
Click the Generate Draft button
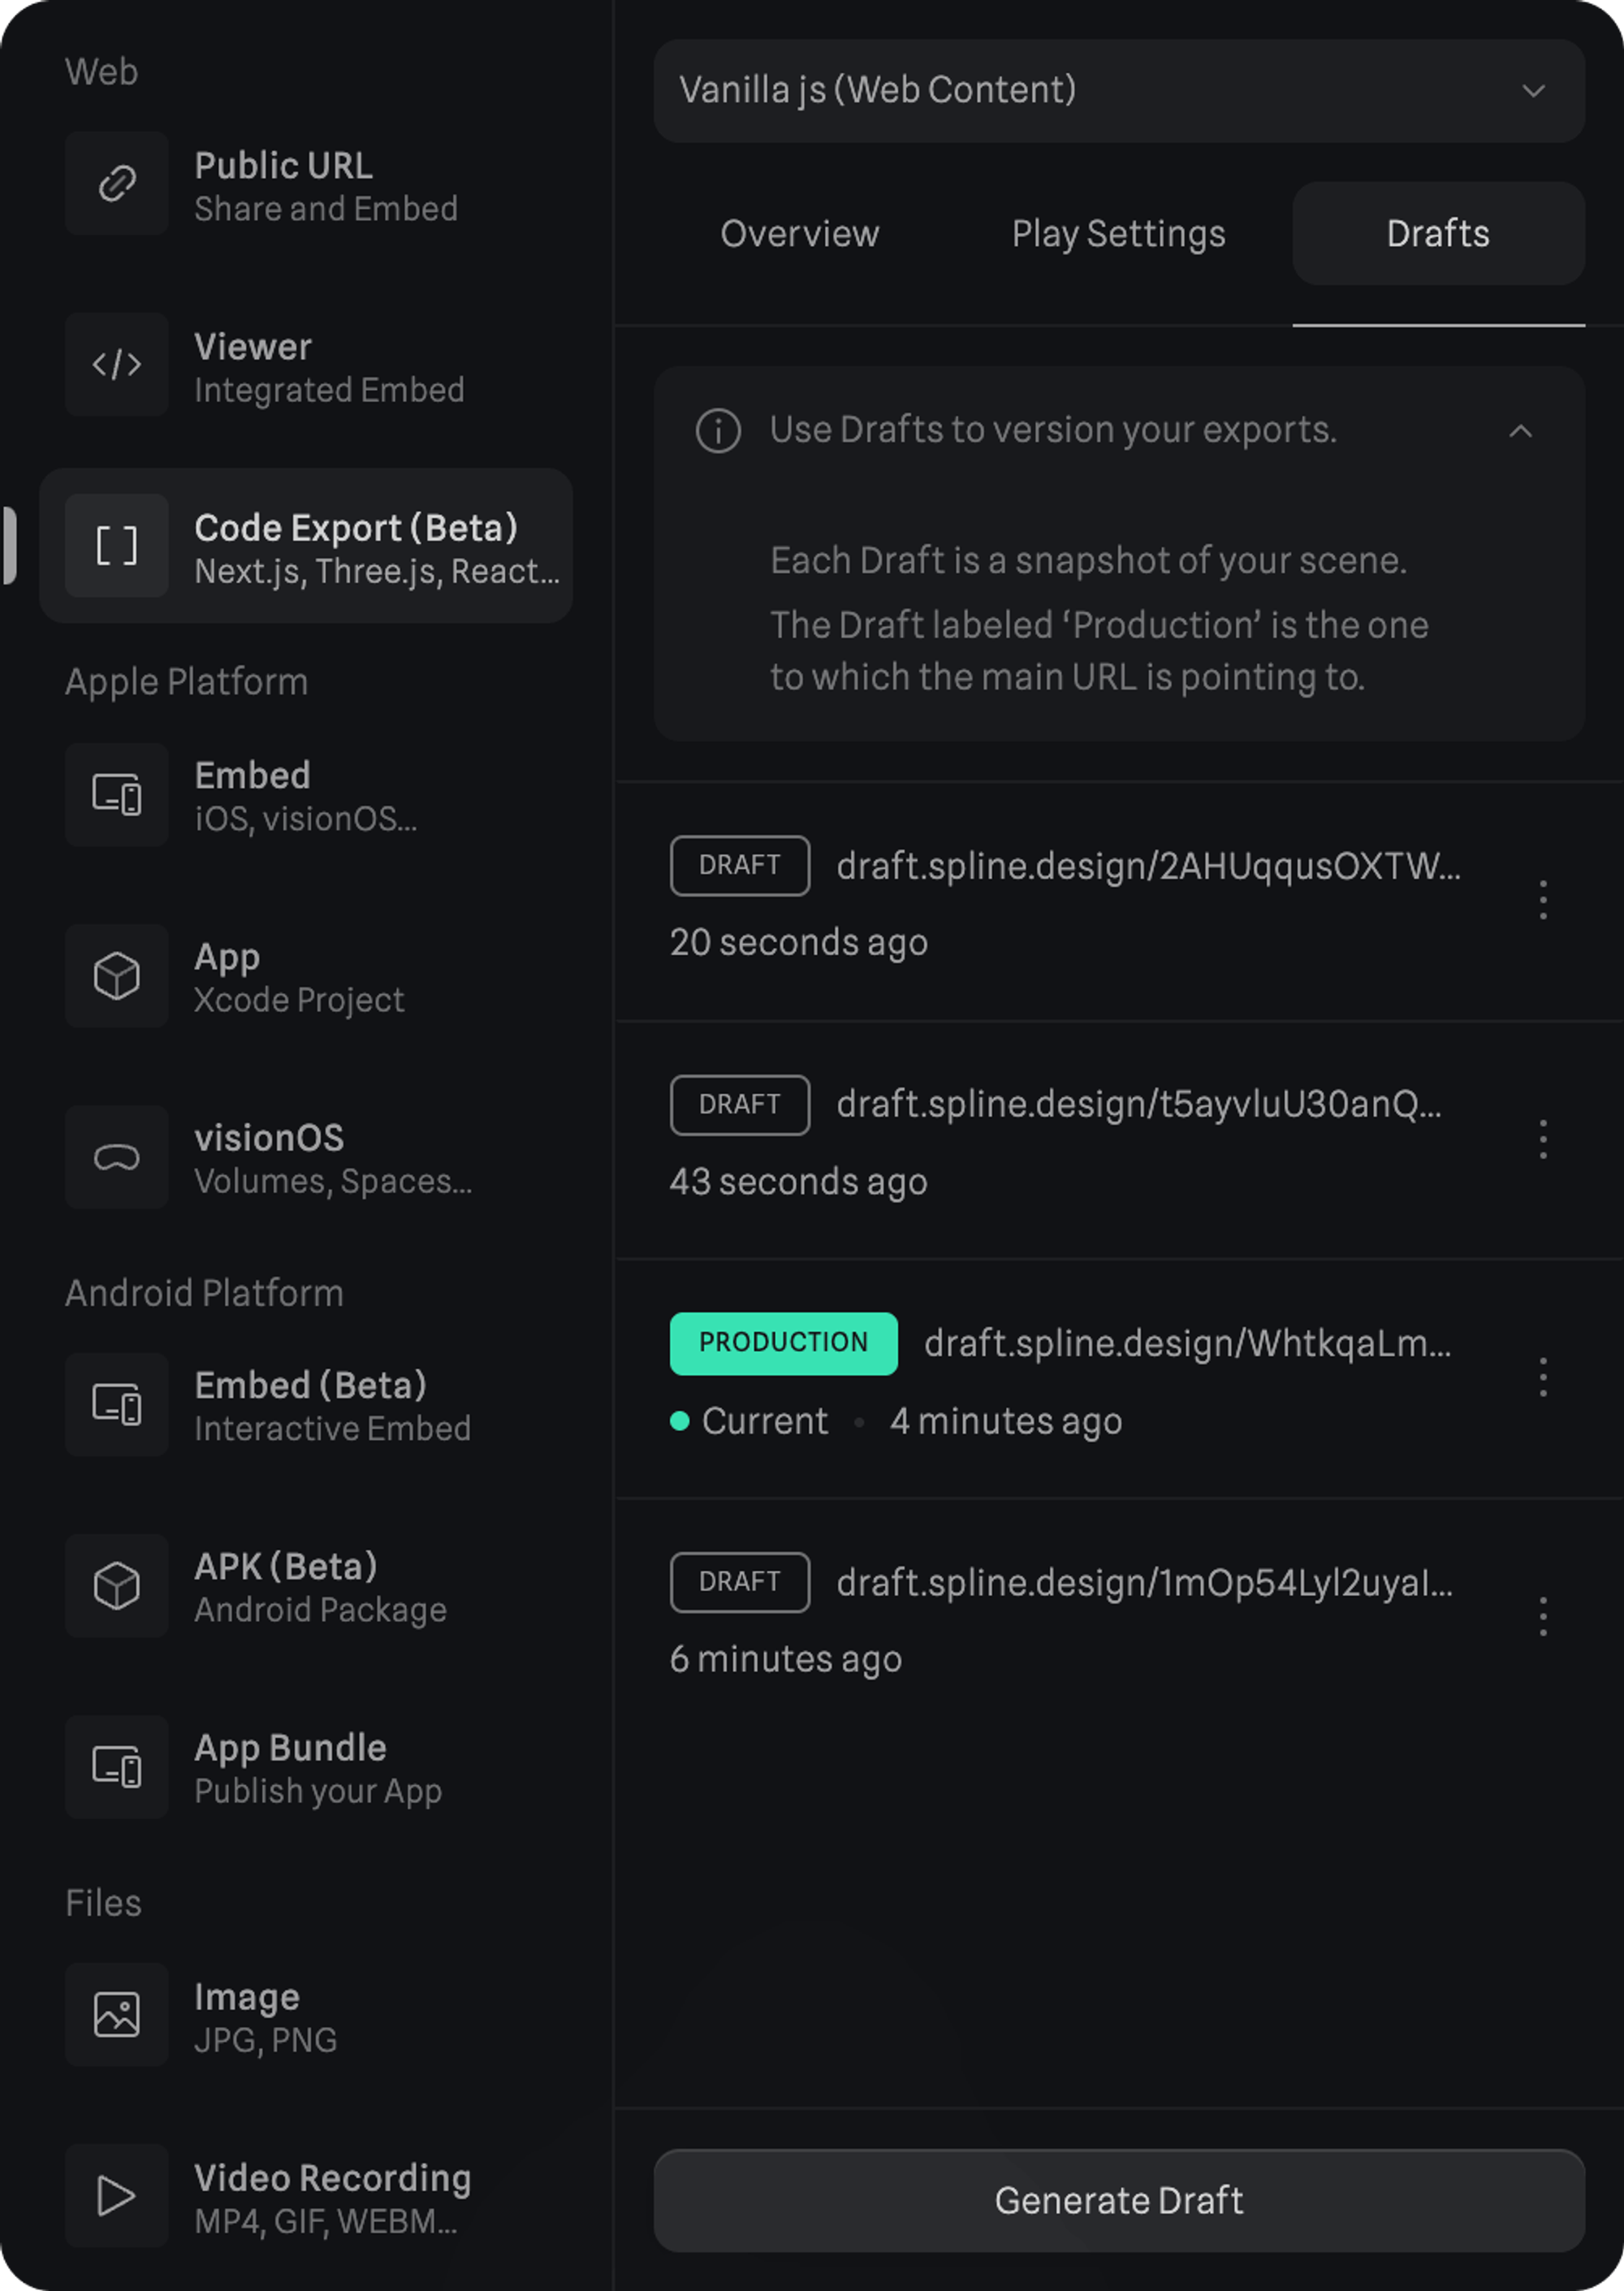point(1118,2201)
